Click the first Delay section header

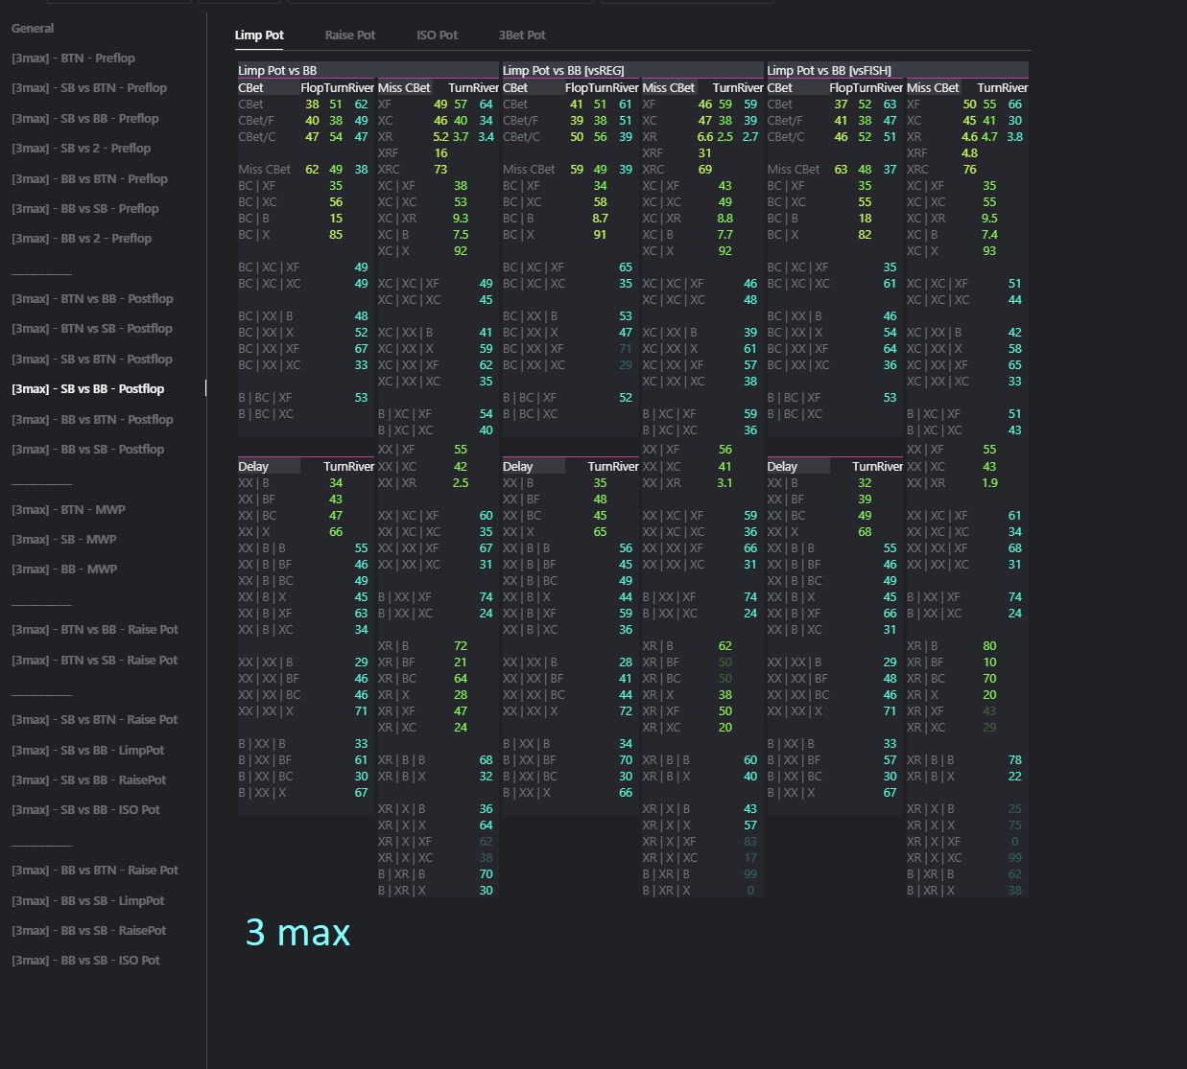pos(254,467)
